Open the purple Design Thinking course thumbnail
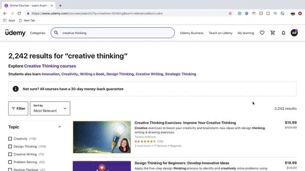Viewport: 305px width, 171px height. [x=102, y=166]
